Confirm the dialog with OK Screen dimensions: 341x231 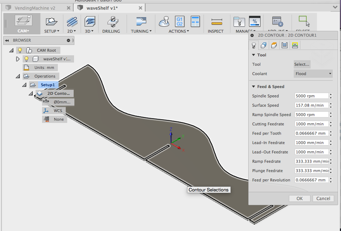pos(299,198)
